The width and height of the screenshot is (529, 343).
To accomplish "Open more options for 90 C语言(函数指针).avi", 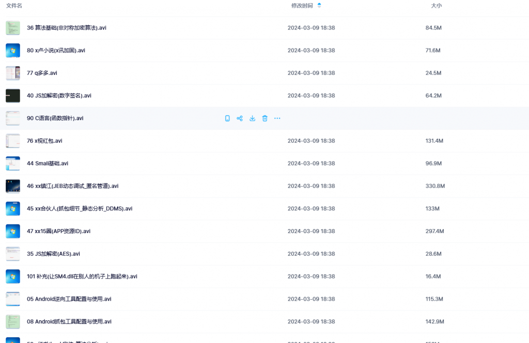I will (277, 118).
